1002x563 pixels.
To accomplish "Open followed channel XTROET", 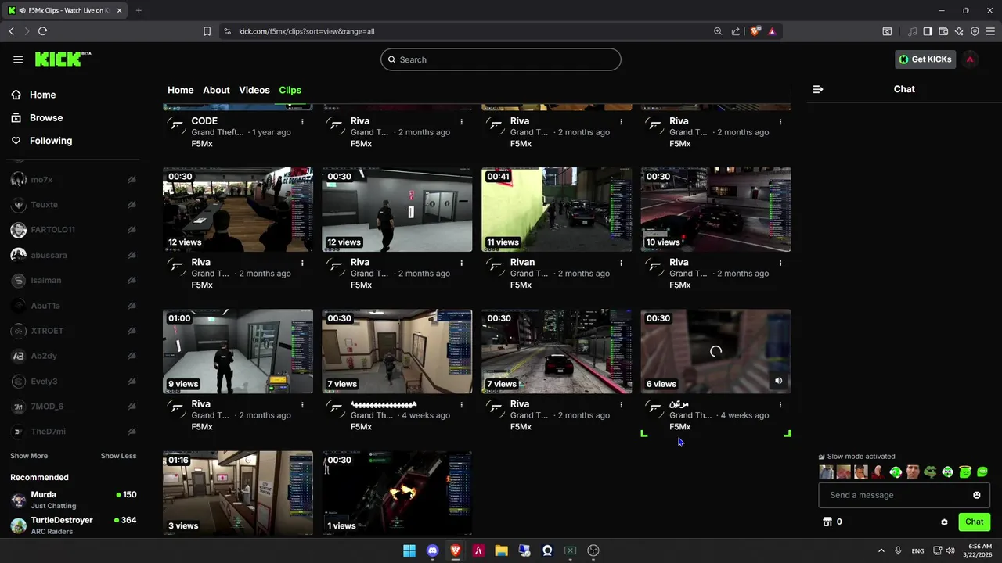I will [x=74, y=331].
